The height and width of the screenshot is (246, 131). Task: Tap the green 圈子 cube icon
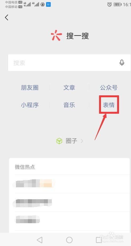point(59,141)
